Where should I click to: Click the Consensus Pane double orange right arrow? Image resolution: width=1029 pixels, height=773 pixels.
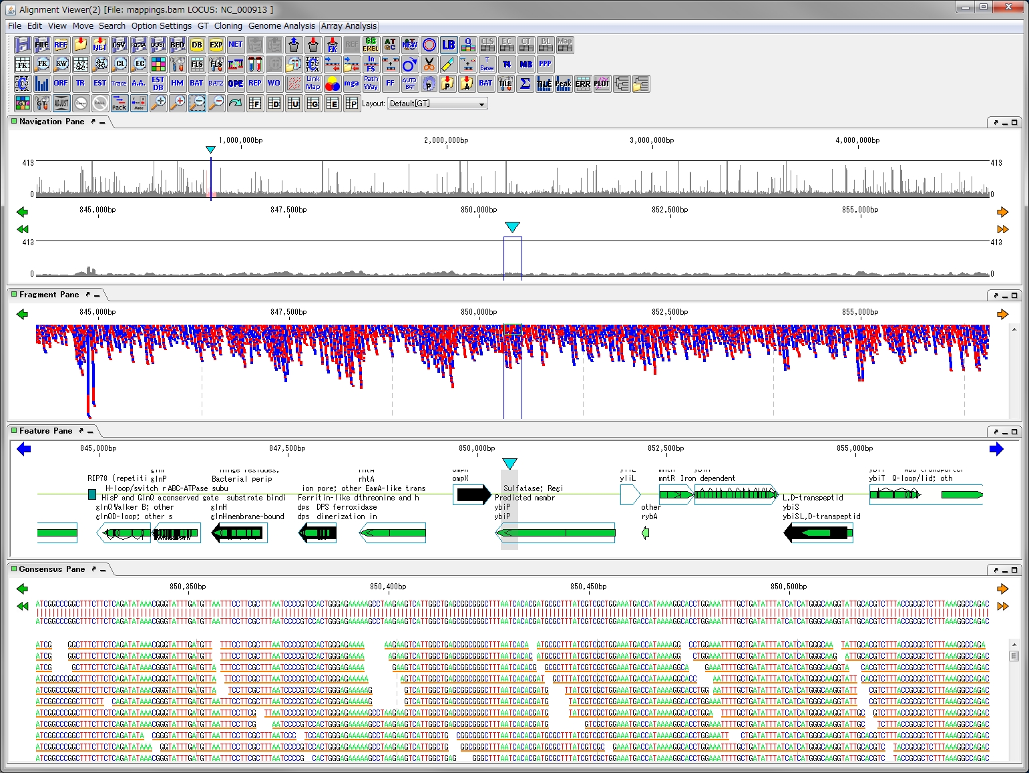coord(1002,606)
